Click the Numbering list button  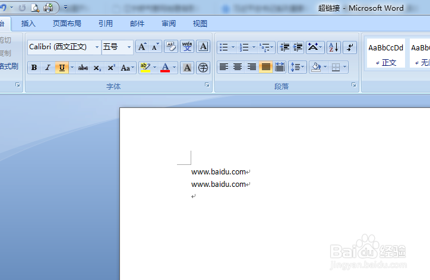pyautogui.click(x=244, y=47)
